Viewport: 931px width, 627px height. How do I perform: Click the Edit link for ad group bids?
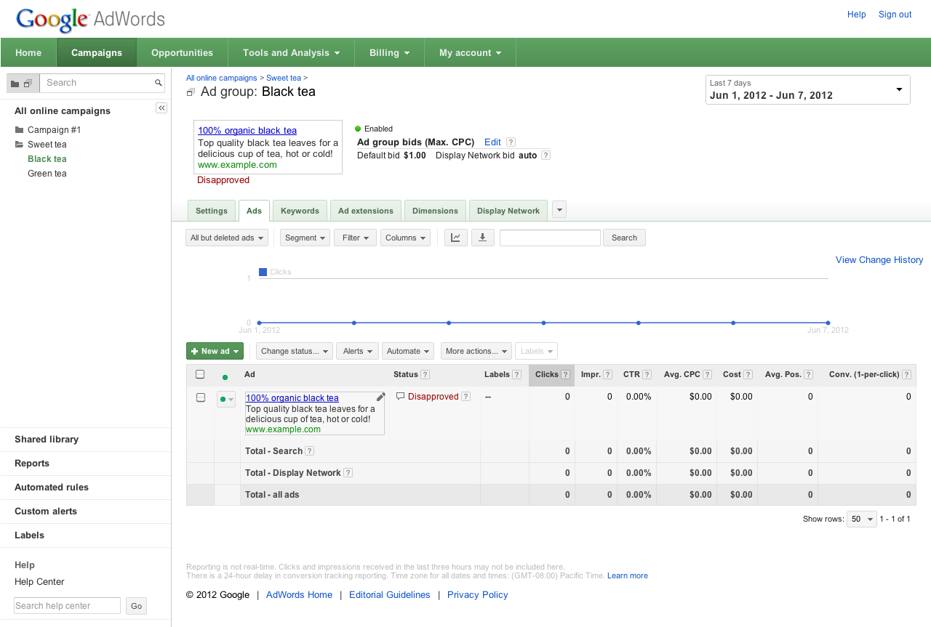[x=492, y=142]
